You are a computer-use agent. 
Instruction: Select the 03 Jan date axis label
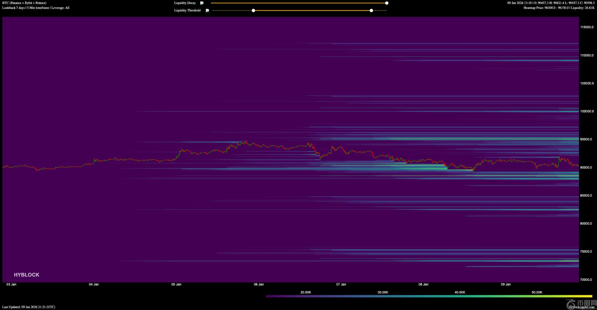11,284
